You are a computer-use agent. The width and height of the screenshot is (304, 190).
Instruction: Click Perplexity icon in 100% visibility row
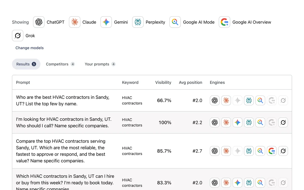pyautogui.click(x=249, y=123)
